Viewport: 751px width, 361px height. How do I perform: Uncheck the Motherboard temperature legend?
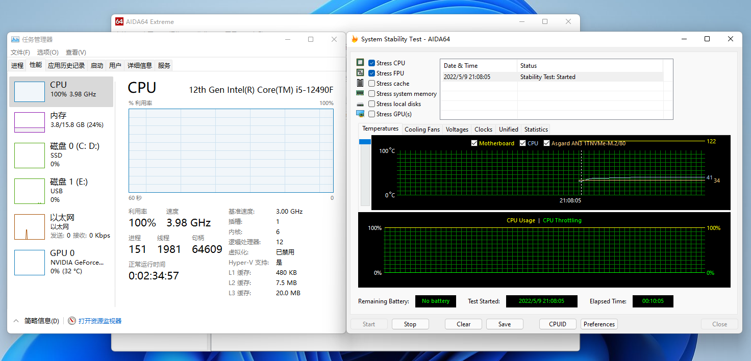474,143
